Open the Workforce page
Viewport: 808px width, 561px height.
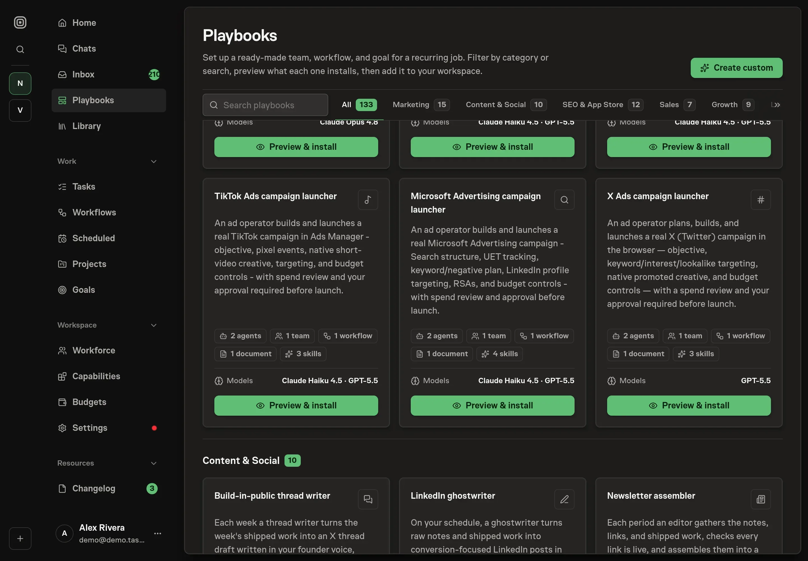(x=109, y=350)
